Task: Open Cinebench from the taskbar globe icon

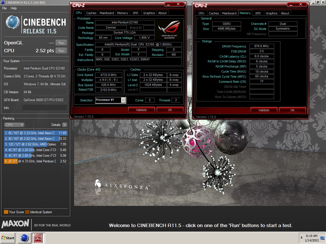Action: click(x=24, y=238)
